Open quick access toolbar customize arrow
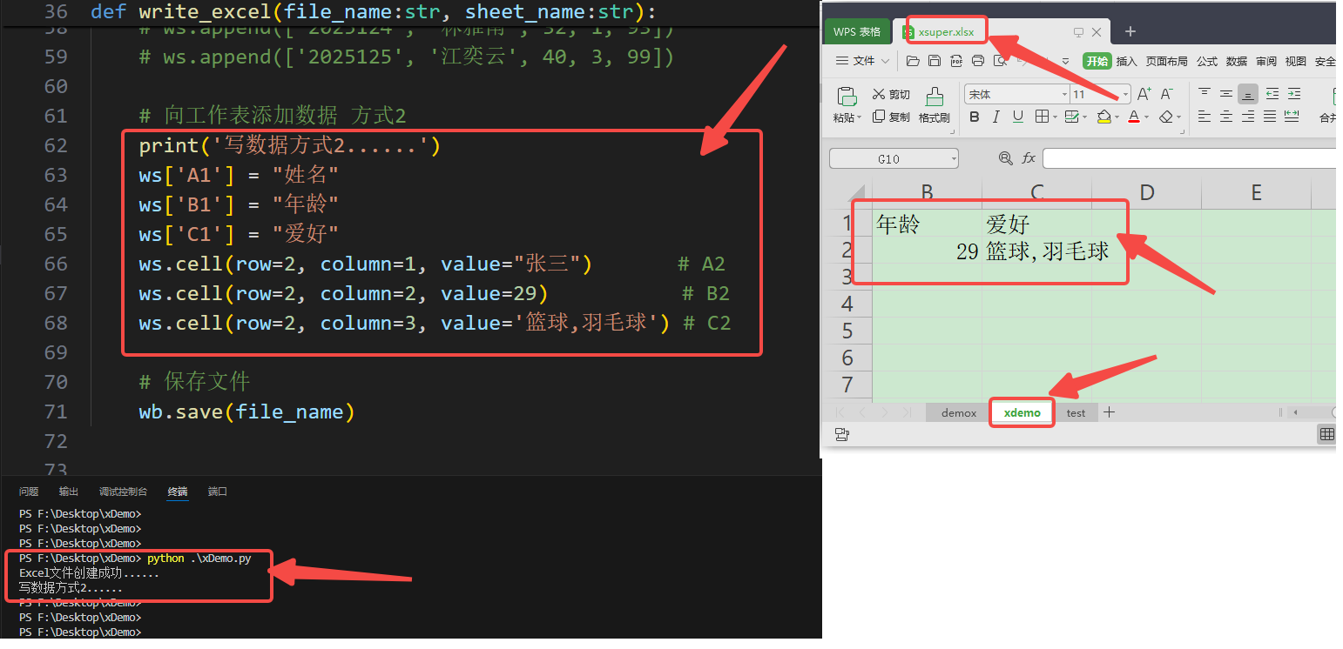 (1065, 61)
